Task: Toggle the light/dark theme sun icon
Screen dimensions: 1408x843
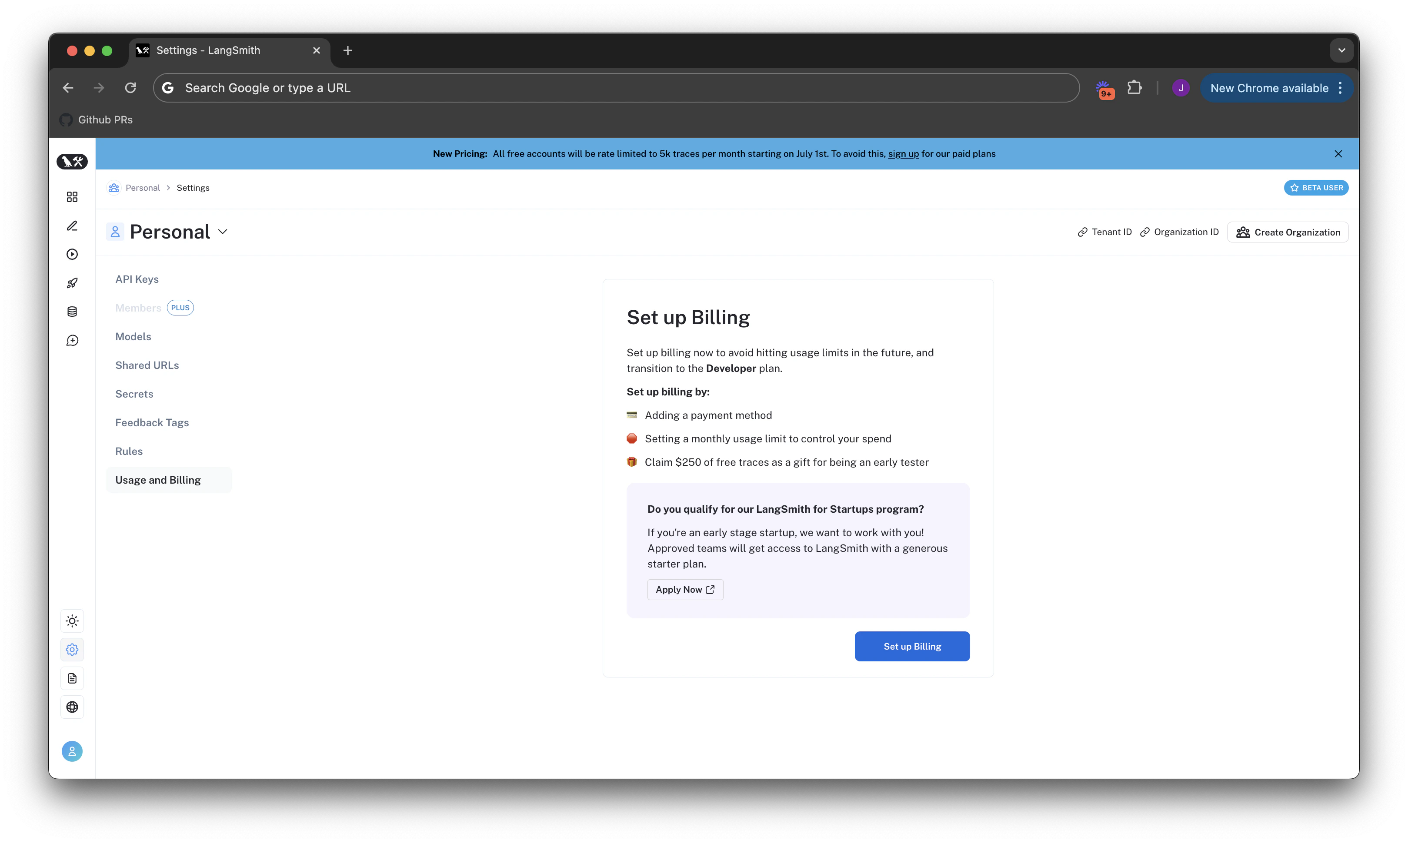Action: [72, 621]
